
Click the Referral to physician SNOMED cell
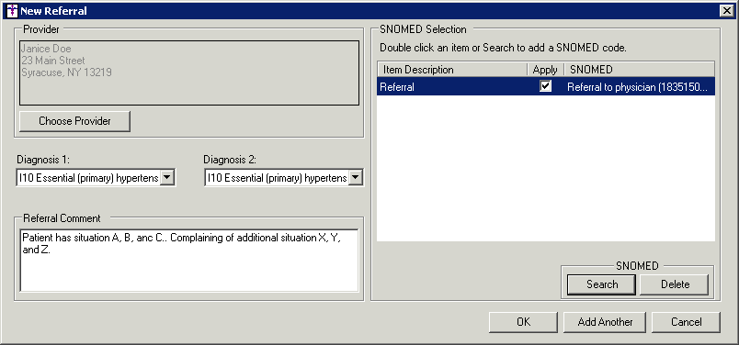[637, 86]
